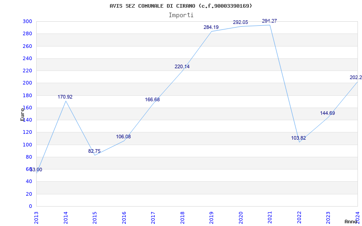Click the 2021 x-axis label

(270, 218)
